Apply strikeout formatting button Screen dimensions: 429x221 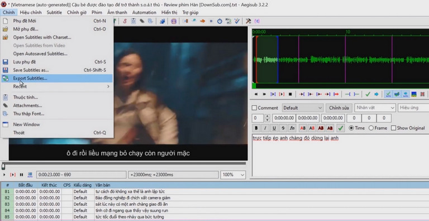(283, 128)
